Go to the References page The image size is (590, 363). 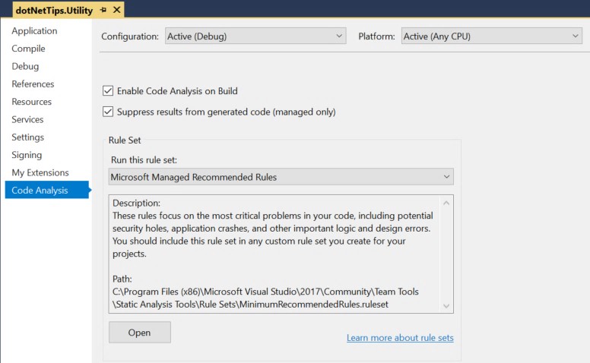(33, 84)
